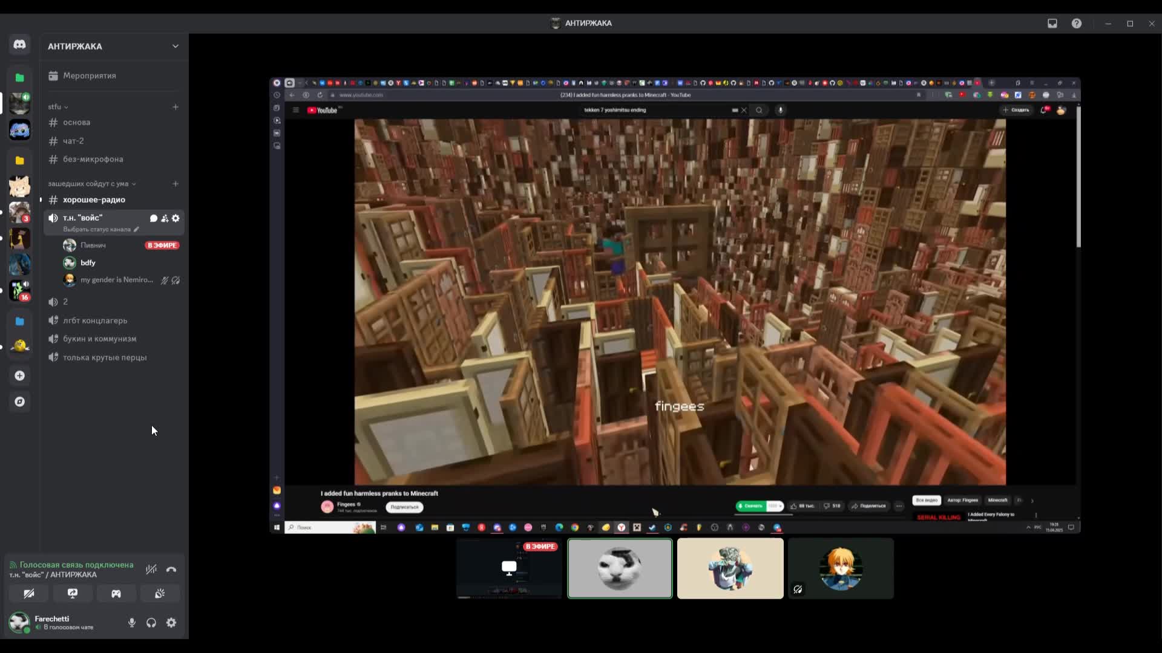Expand the green server folder
This screenshot has width=1162, height=653.
[19, 77]
